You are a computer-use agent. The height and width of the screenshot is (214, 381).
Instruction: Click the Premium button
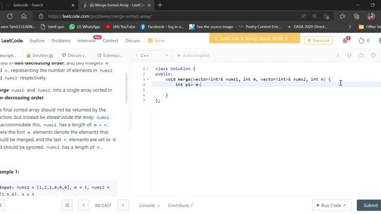[x=318, y=40]
